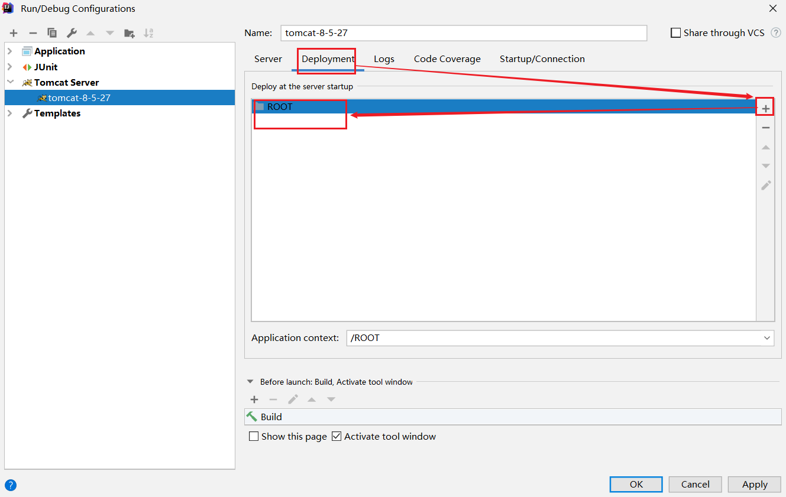Open help for Share through VCS
Image resolution: width=786 pixels, height=497 pixels.
(x=776, y=33)
